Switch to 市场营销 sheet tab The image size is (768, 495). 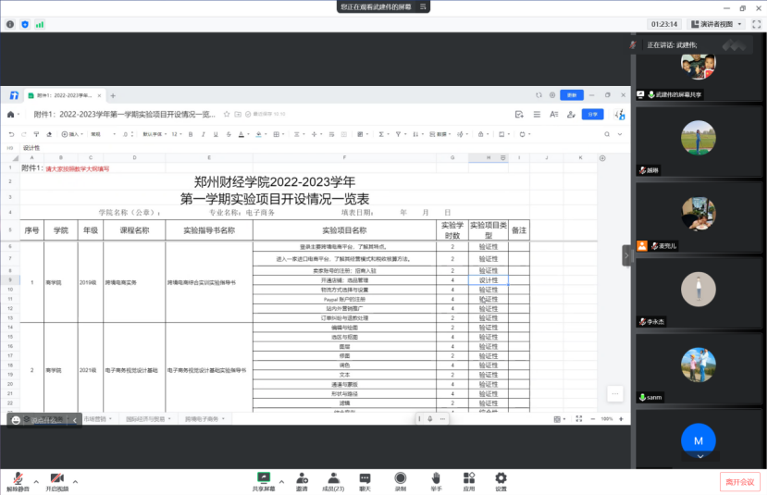pos(97,419)
